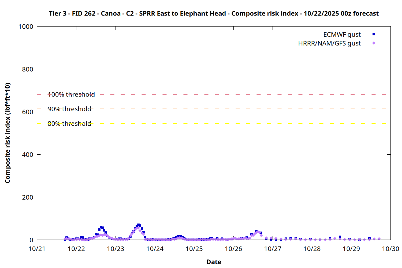Select the 10/25 date tick label
This screenshot has height=268, width=402.
coord(194,249)
